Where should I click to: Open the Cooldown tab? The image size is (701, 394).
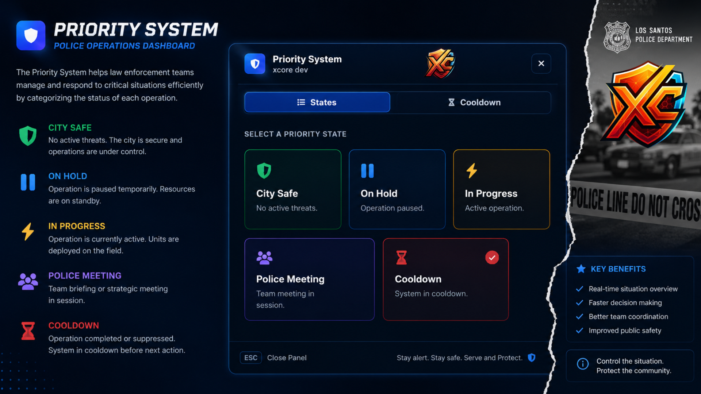tap(474, 103)
